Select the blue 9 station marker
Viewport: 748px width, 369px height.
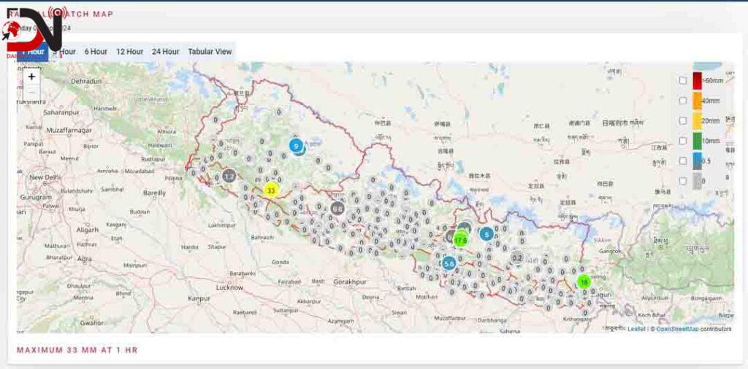[296, 146]
